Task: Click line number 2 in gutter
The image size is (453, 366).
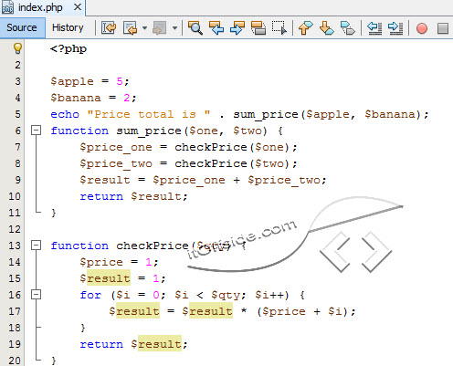Action: point(17,65)
